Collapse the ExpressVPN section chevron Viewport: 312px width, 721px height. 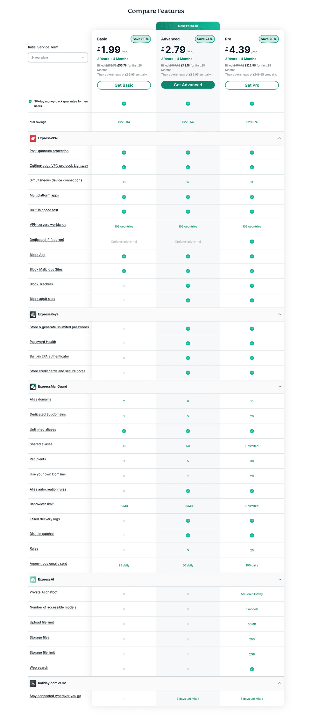[x=280, y=138]
